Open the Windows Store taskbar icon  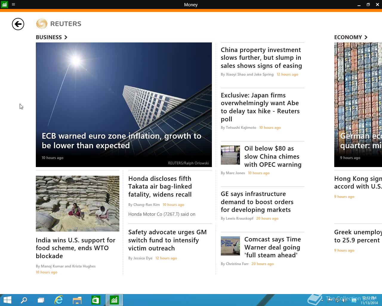(95, 300)
